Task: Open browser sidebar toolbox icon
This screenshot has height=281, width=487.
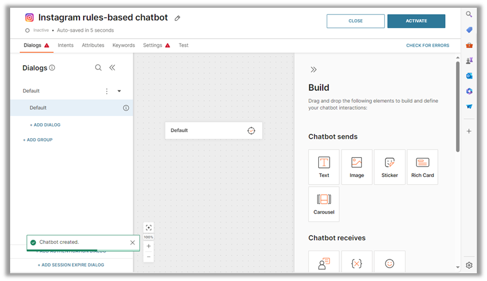Action: (469, 45)
